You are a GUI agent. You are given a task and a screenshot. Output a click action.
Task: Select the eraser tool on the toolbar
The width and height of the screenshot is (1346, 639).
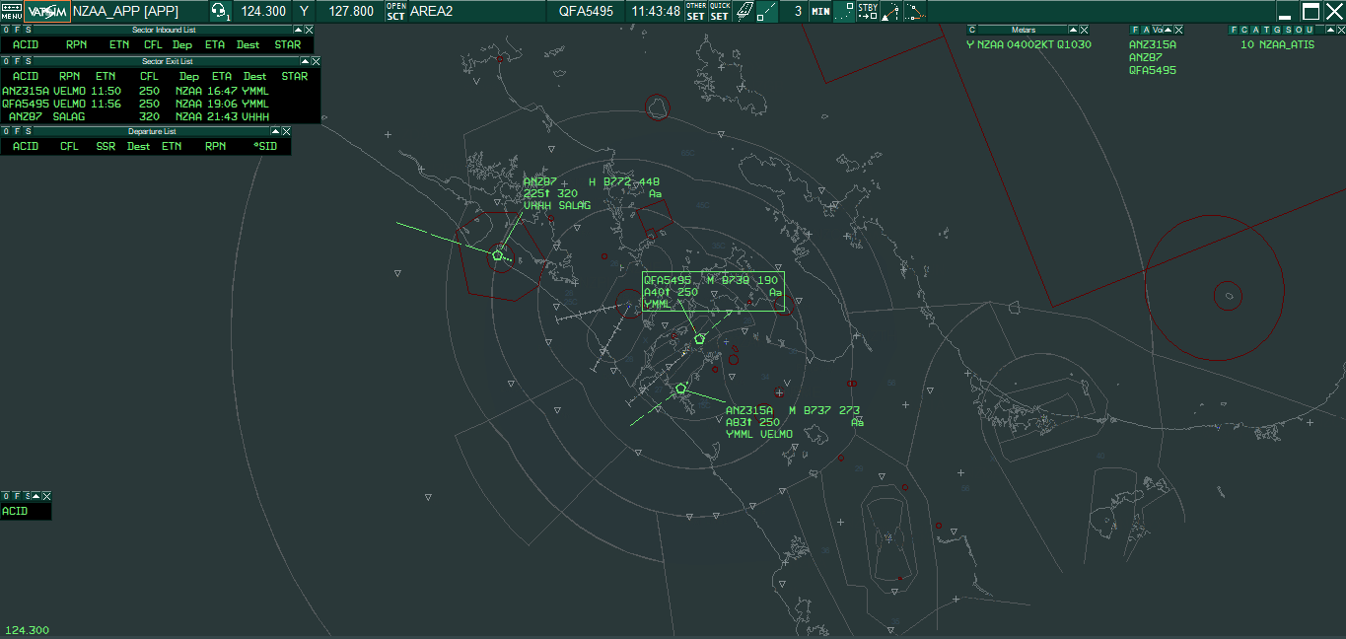(x=744, y=10)
